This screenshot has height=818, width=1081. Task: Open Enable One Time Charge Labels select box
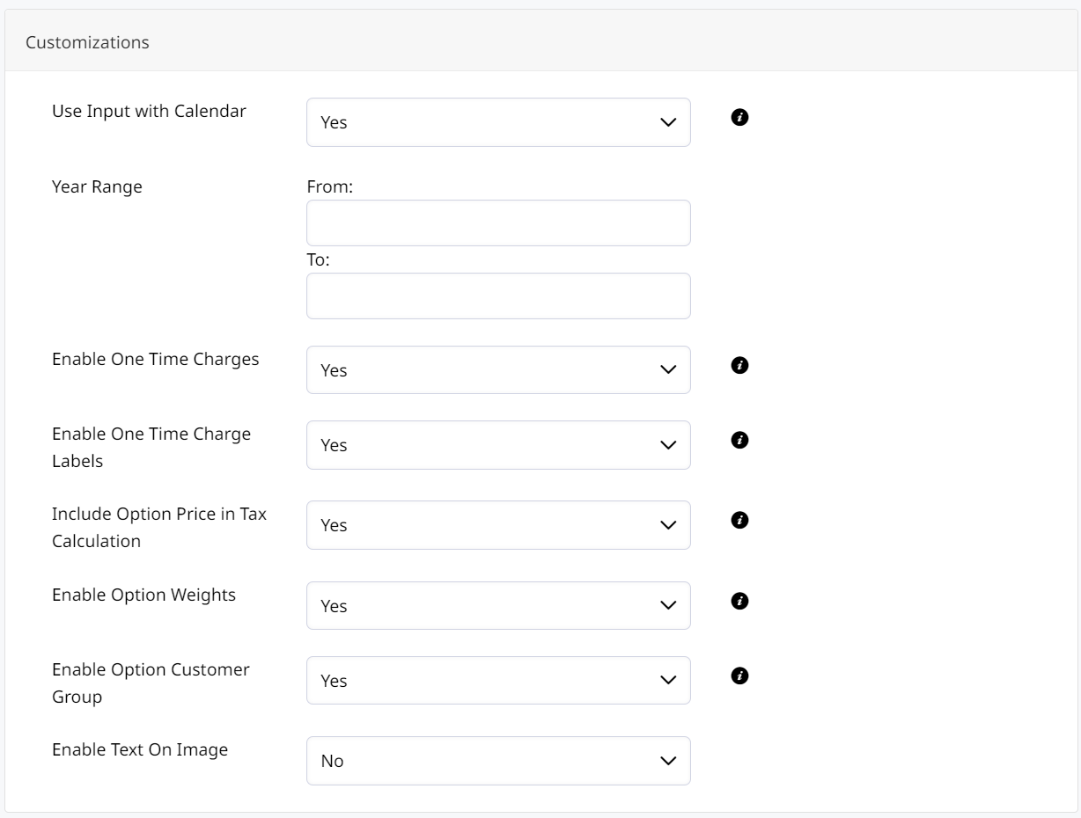click(498, 445)
